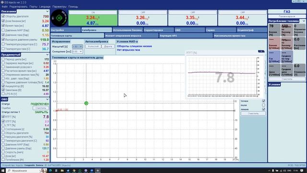Switch to the Настройки tab
The height and width of the screenshot is (173, 307).
pos(65,30)
